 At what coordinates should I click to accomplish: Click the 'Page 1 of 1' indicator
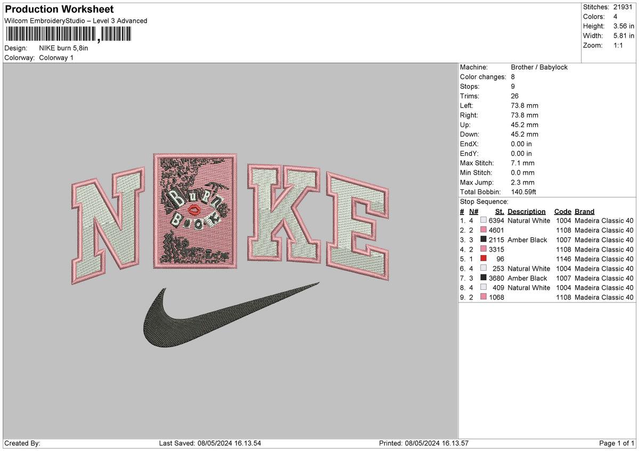coord(617,444)
